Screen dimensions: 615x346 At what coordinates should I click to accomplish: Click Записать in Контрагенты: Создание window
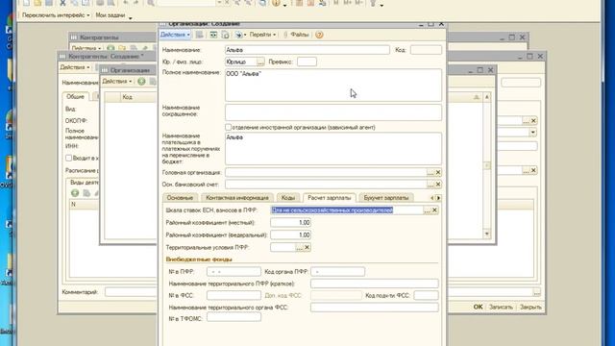pos(501,307)
